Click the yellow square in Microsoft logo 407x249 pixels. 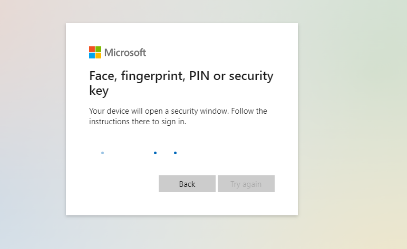pos(99,55)
